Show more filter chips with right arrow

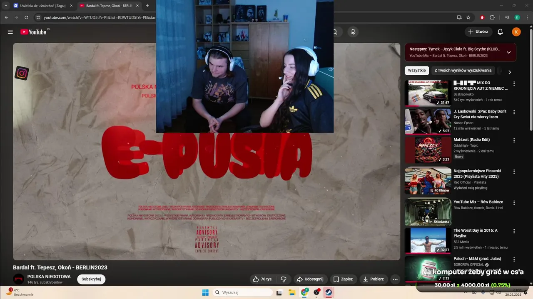click(x=509, y=72)
